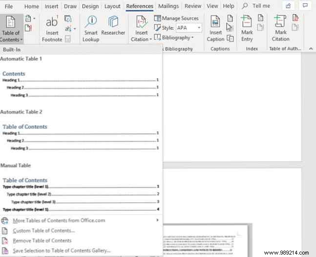The height and width of the screenshot is (257, 316).
Task: Click the Share icon in the title area
Action: click(288, 6)
